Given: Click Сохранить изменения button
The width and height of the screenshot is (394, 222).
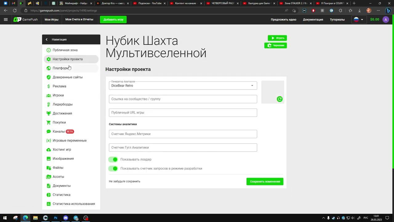Looking at the screenshot, I should pyautogui.click(x=265, y=181).
